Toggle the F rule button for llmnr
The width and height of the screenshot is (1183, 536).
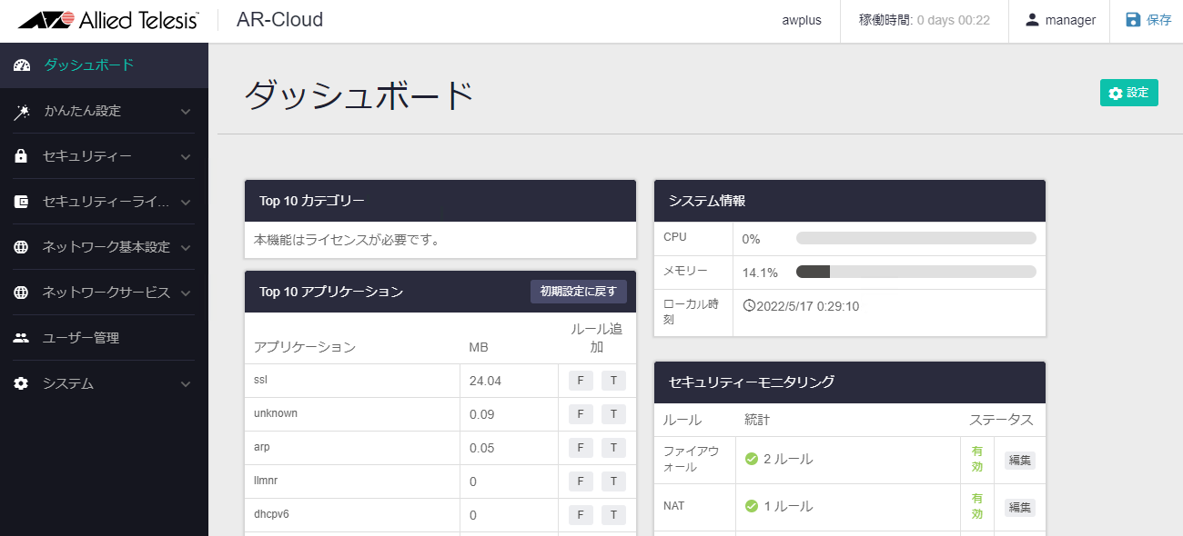581,481
